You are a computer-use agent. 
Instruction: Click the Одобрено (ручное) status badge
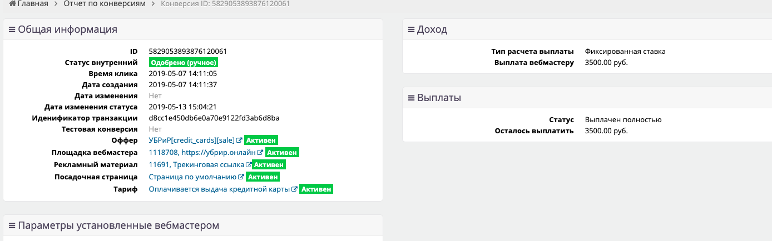pyautogui.click(x=183, y=63)
